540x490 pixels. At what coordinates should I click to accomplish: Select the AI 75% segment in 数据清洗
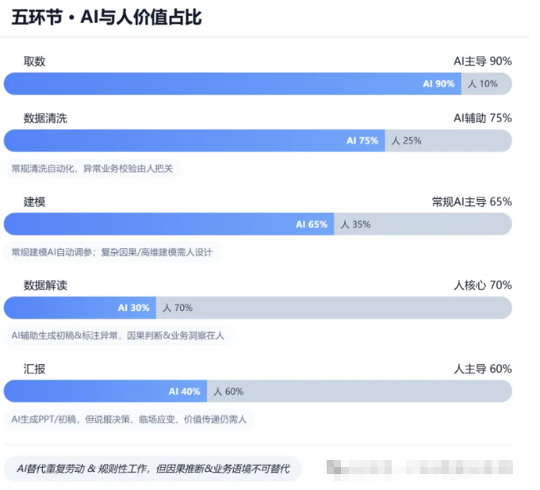point(194,140)
